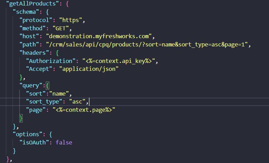
Task: Click the <%=context.page%> value
Action: [x=84, y=110]
